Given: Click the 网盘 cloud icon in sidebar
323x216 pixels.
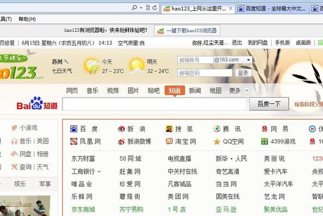Looking at the screenshot, I should pos(14,154).
